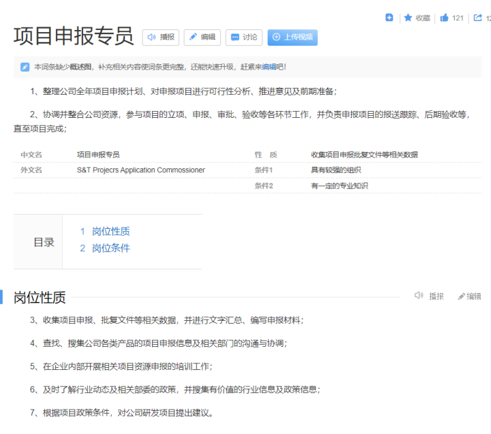Click line 4、查找、搜集公司各类产品

tap(159, 343)
